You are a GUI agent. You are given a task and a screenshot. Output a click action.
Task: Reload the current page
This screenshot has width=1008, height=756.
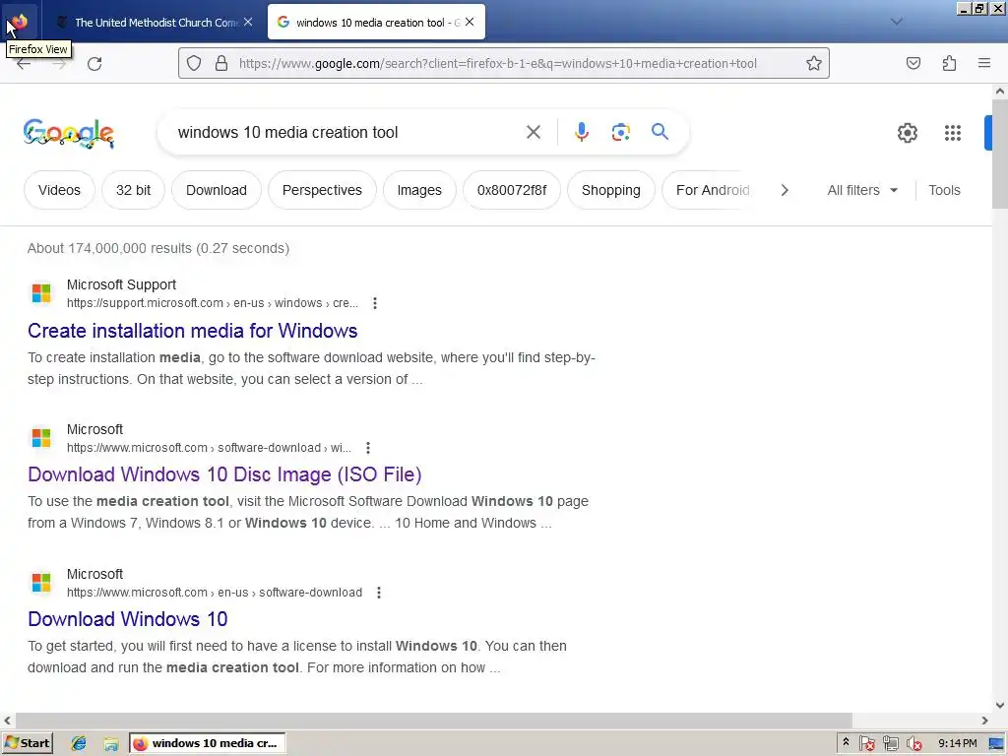pos(94,64)
